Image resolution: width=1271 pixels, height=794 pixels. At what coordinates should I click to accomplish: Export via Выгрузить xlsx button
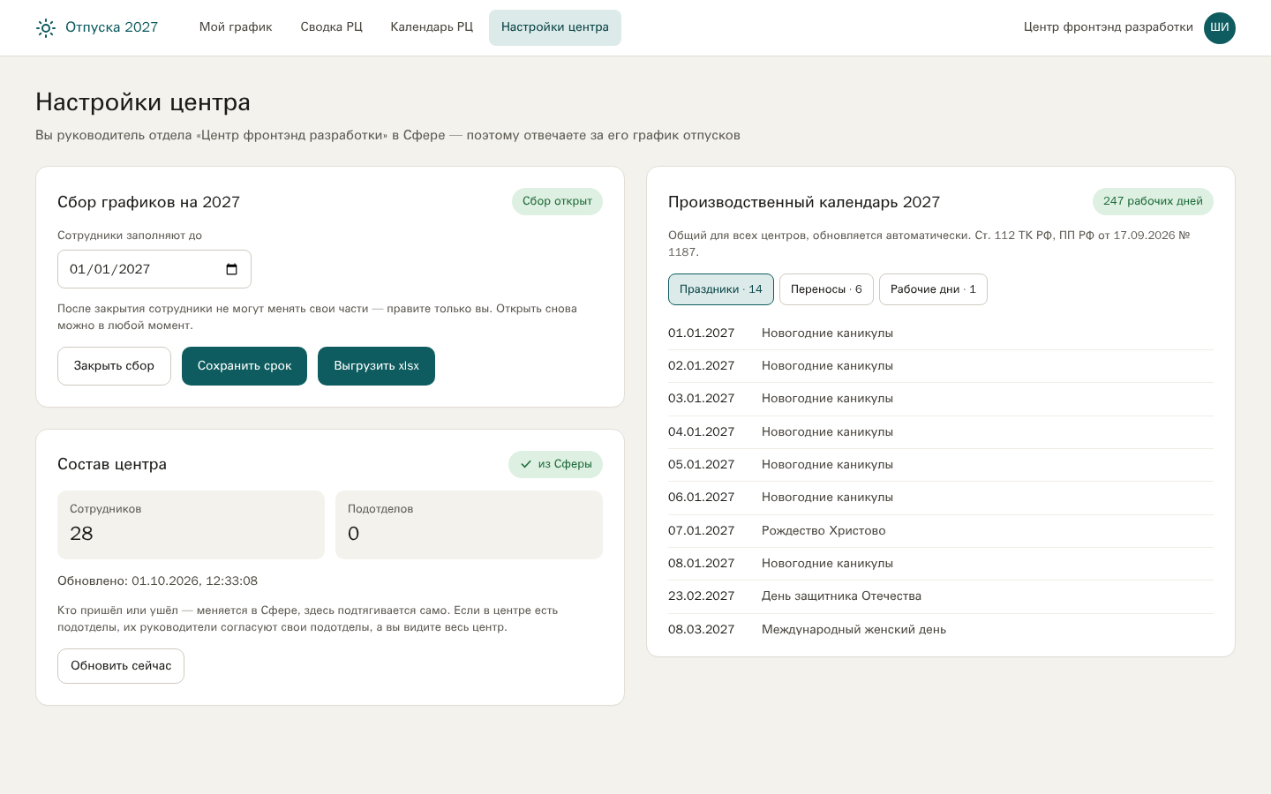coord(377,366)
